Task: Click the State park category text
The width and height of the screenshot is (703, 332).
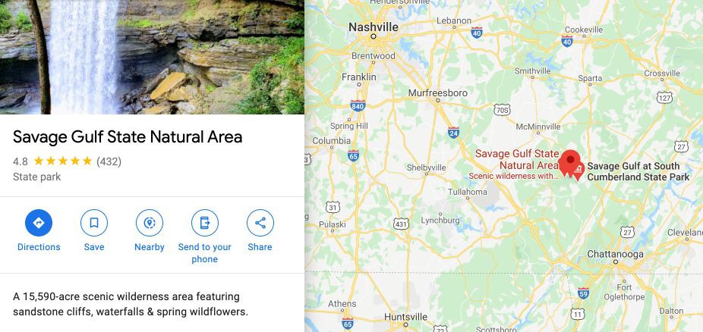Action: coord(36,177)
